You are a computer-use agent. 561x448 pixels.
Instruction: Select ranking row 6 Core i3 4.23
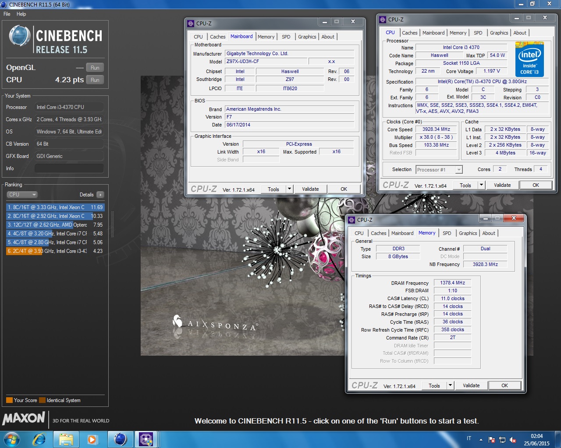55,251
